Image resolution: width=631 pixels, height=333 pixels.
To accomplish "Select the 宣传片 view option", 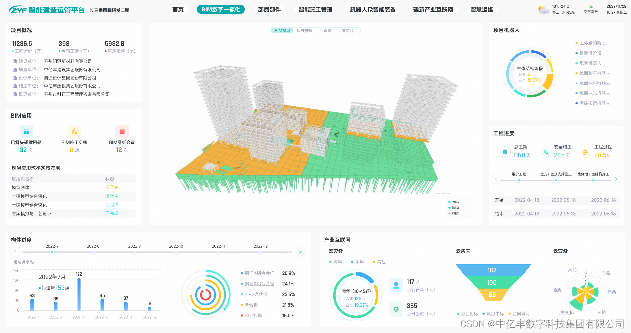I will coord(348,31).
